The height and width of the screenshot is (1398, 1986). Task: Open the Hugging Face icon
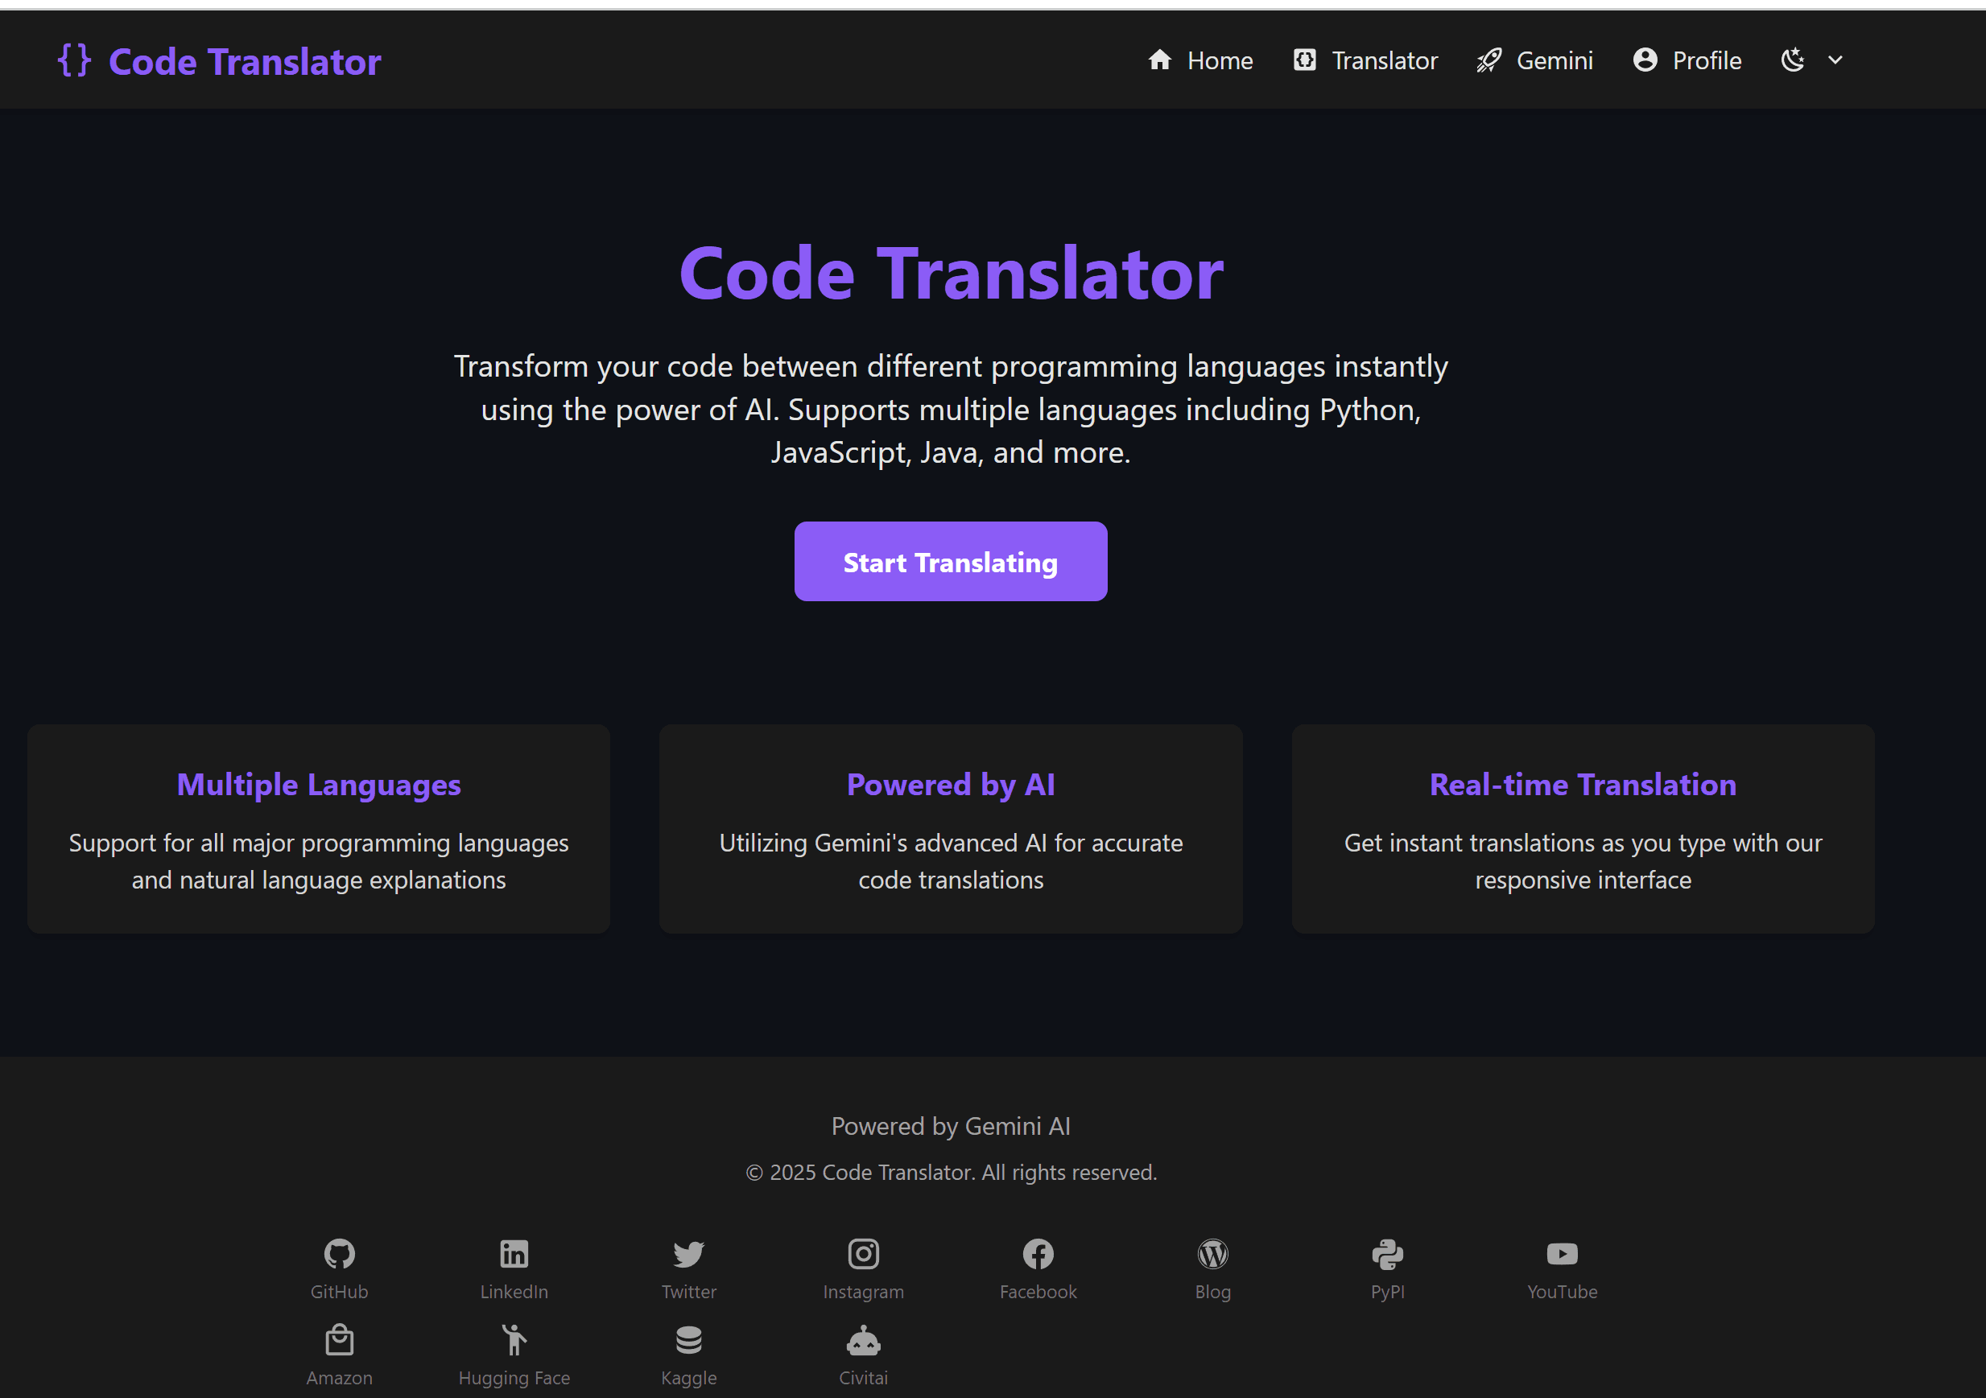pyautogui.click(x=514, y=1340)
